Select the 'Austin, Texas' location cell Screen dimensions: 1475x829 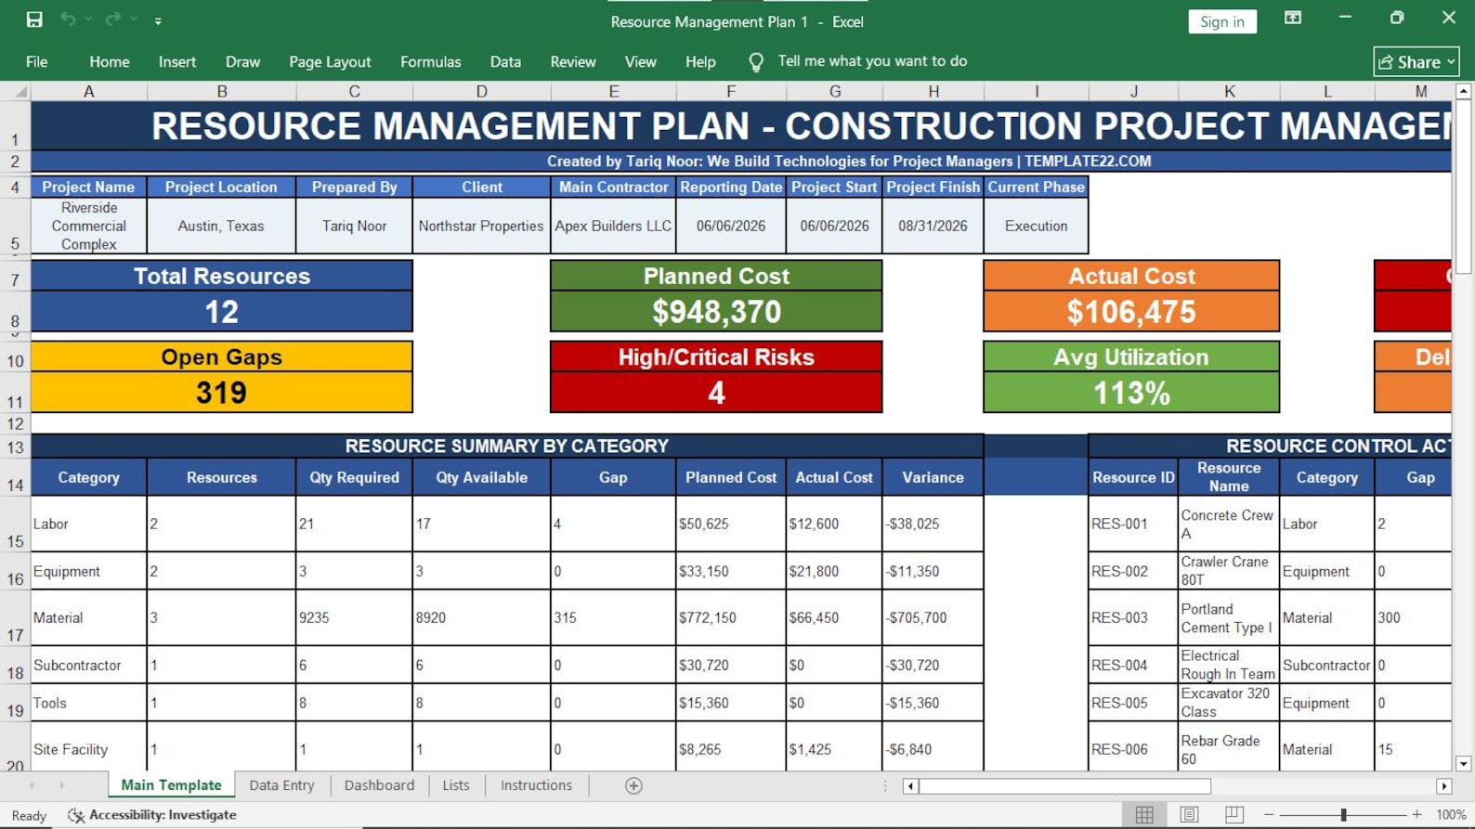(221, 226)
